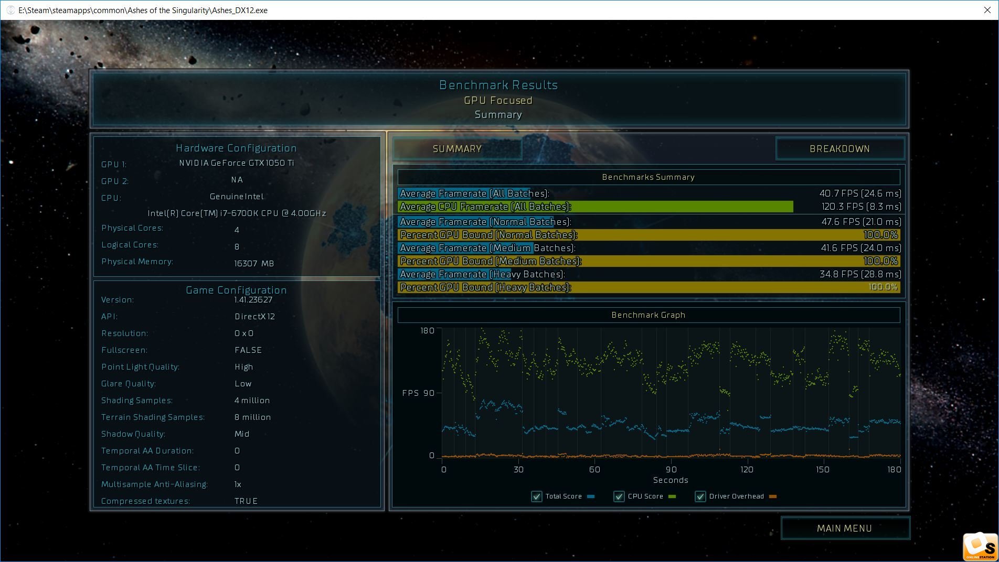
Task: Click the Benchmarks Summary header
Action: pos(649,177)
